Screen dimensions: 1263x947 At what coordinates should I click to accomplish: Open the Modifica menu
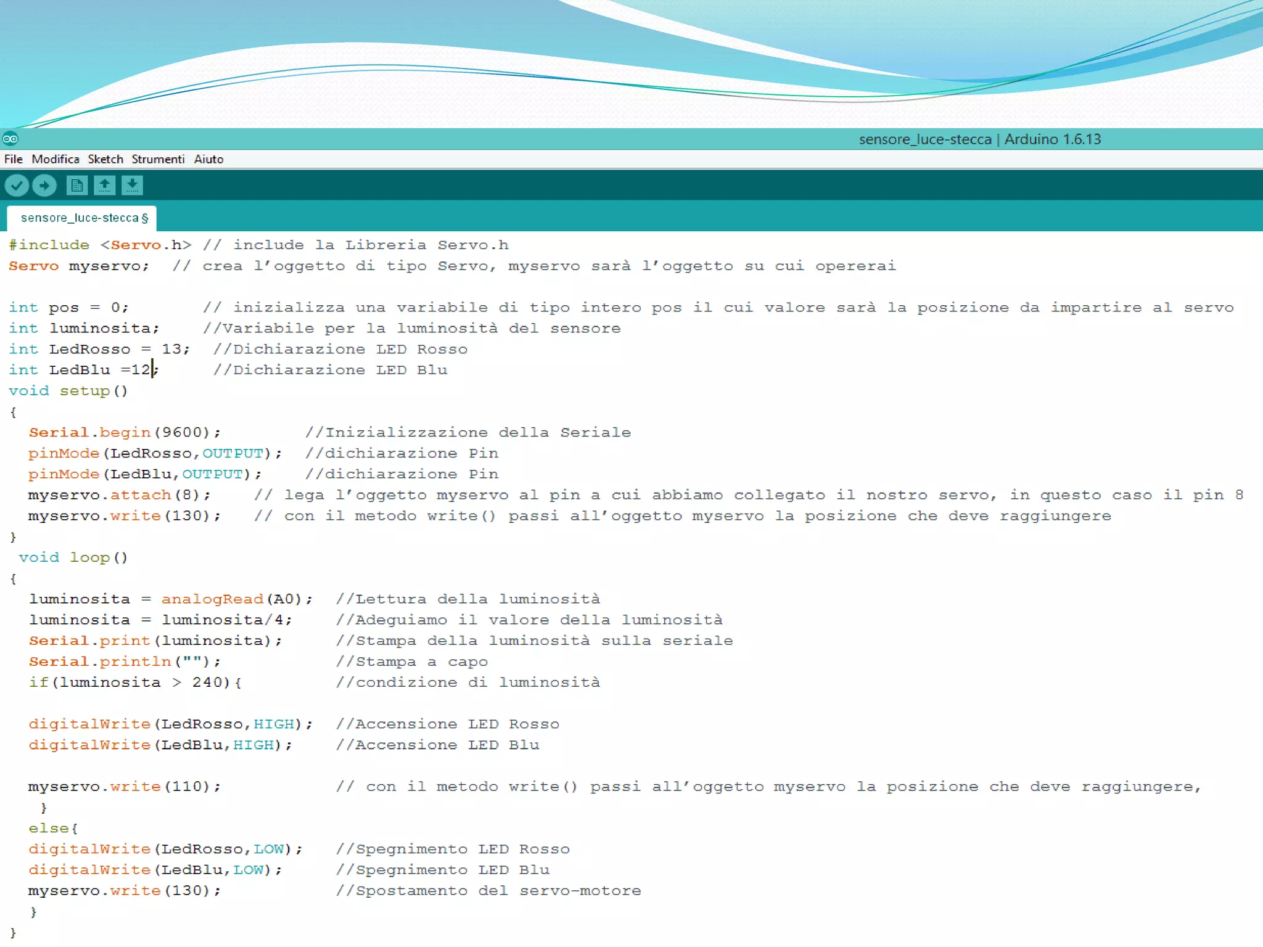click(x=56, y=159)
